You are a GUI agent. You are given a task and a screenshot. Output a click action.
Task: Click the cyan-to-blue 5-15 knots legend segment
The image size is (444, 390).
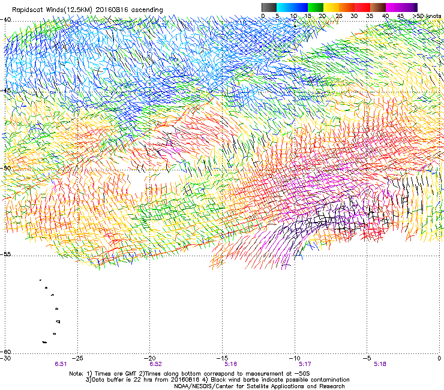(292, 7)
